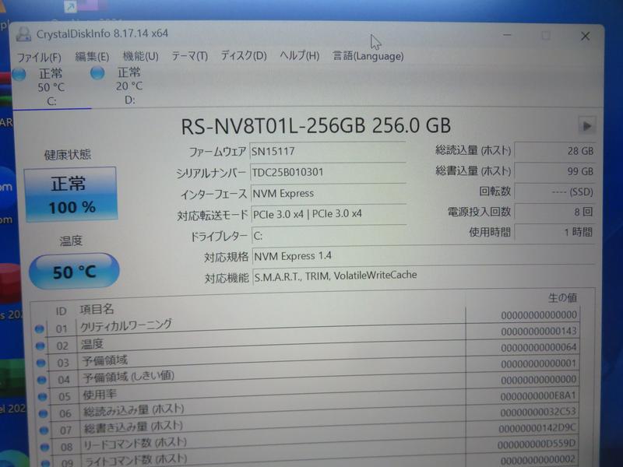Image resolution: width=623 pixels, height=467 pixels.
Task: Click the 生の値 column header
Action: coord(562,298)
